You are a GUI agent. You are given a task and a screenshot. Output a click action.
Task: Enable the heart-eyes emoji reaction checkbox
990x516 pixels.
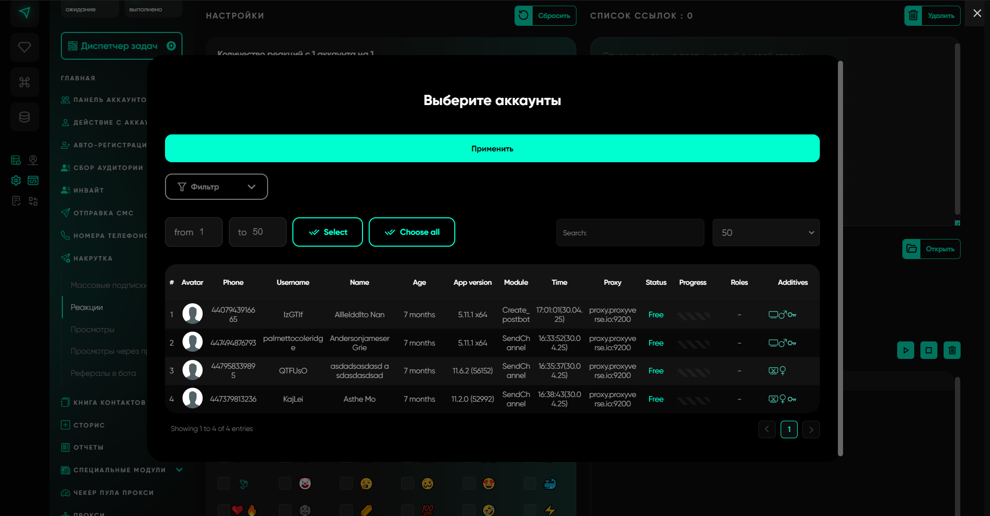pos(469,483)
